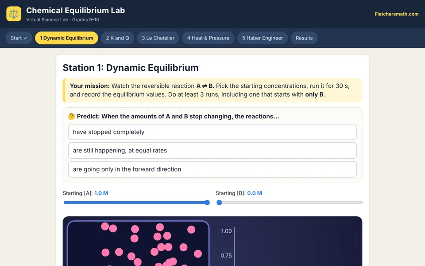Click the "Your mission" instruction box
The width and height of the screenshot is (425, 266).
212,90
